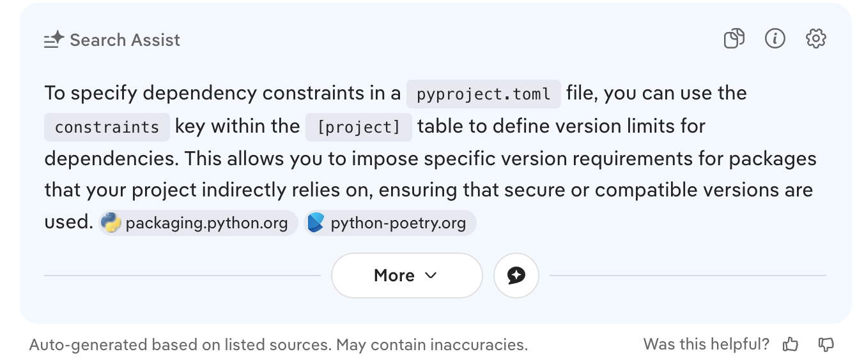864x361 pixels.
Task: Click the Python logo source icon
Action: (x=111, y=223)
